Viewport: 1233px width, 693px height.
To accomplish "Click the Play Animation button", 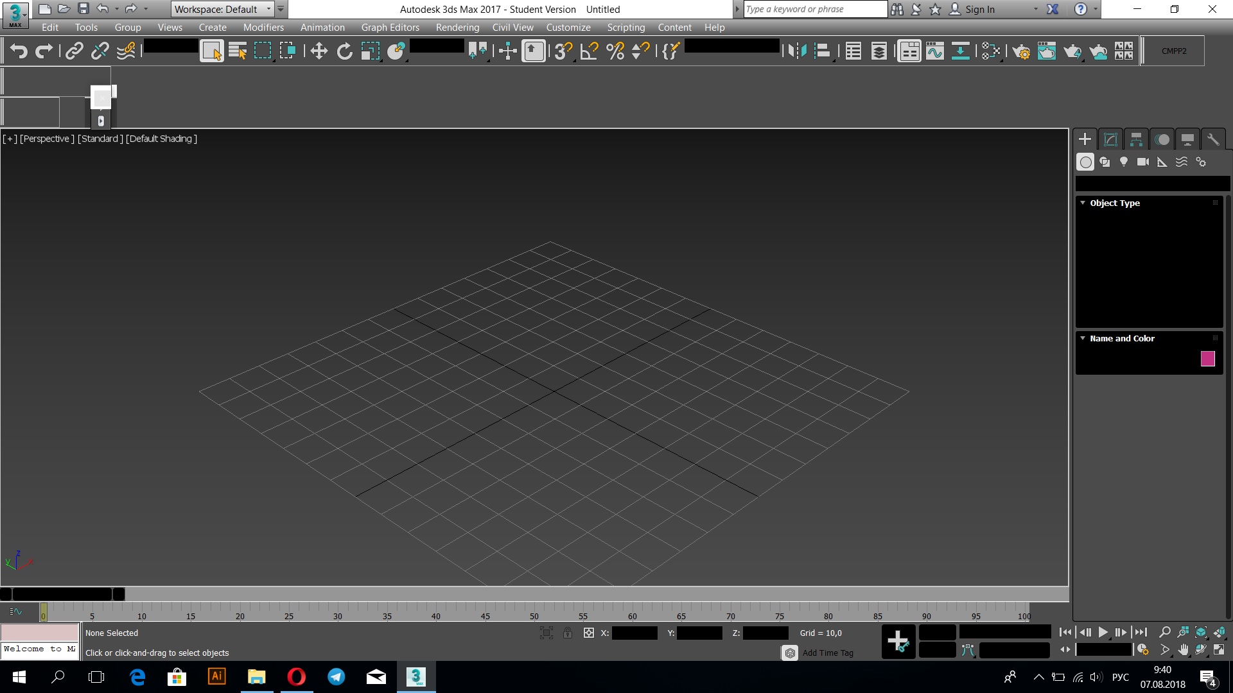I will (1103, 633).
